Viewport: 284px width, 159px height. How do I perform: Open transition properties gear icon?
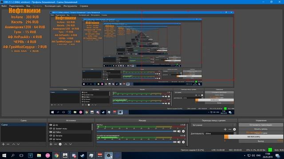click(x=234, y=129)
